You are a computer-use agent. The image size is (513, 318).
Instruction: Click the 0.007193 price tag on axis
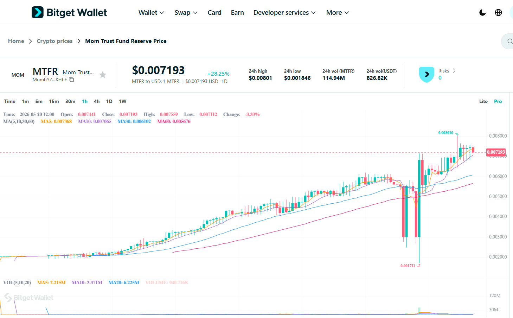[496, 152]
